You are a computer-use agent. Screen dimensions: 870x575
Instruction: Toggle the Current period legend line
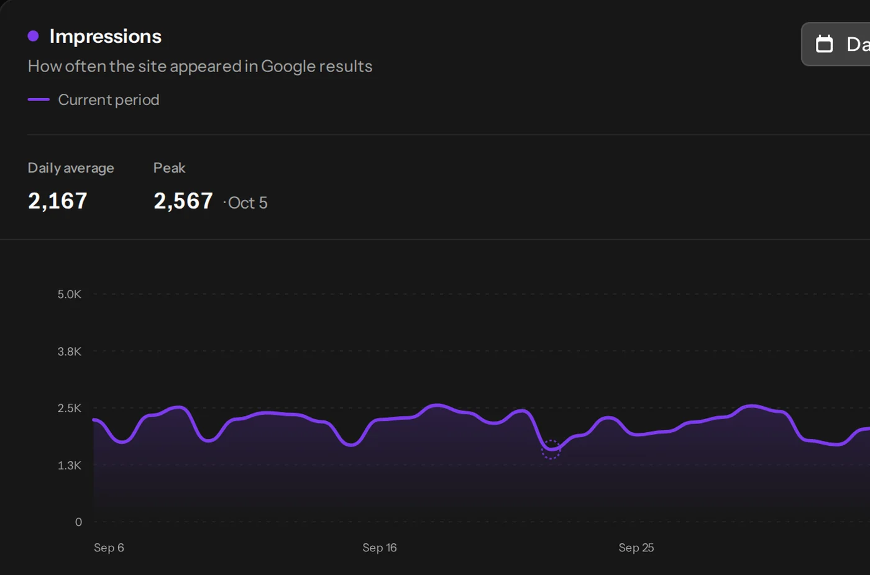pos(39,99)
